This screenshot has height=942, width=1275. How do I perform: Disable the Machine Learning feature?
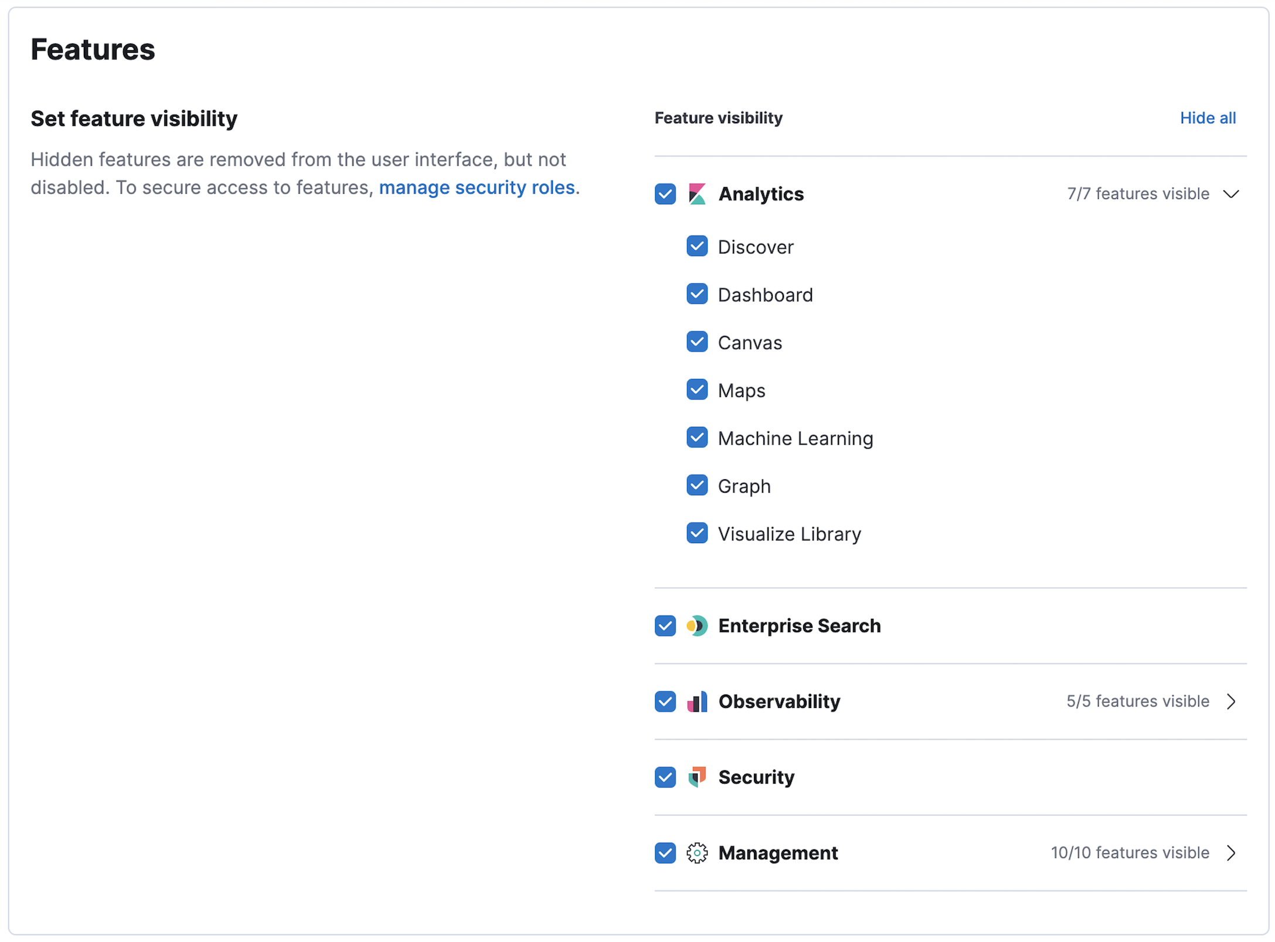point(697,438)
